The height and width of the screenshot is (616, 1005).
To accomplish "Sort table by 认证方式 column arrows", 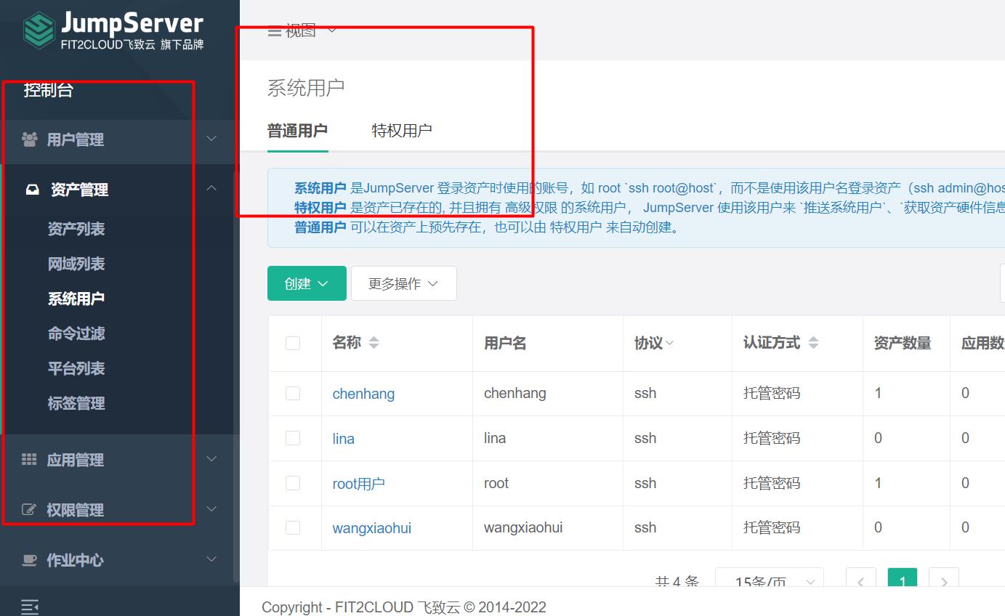I will [813, 343].
